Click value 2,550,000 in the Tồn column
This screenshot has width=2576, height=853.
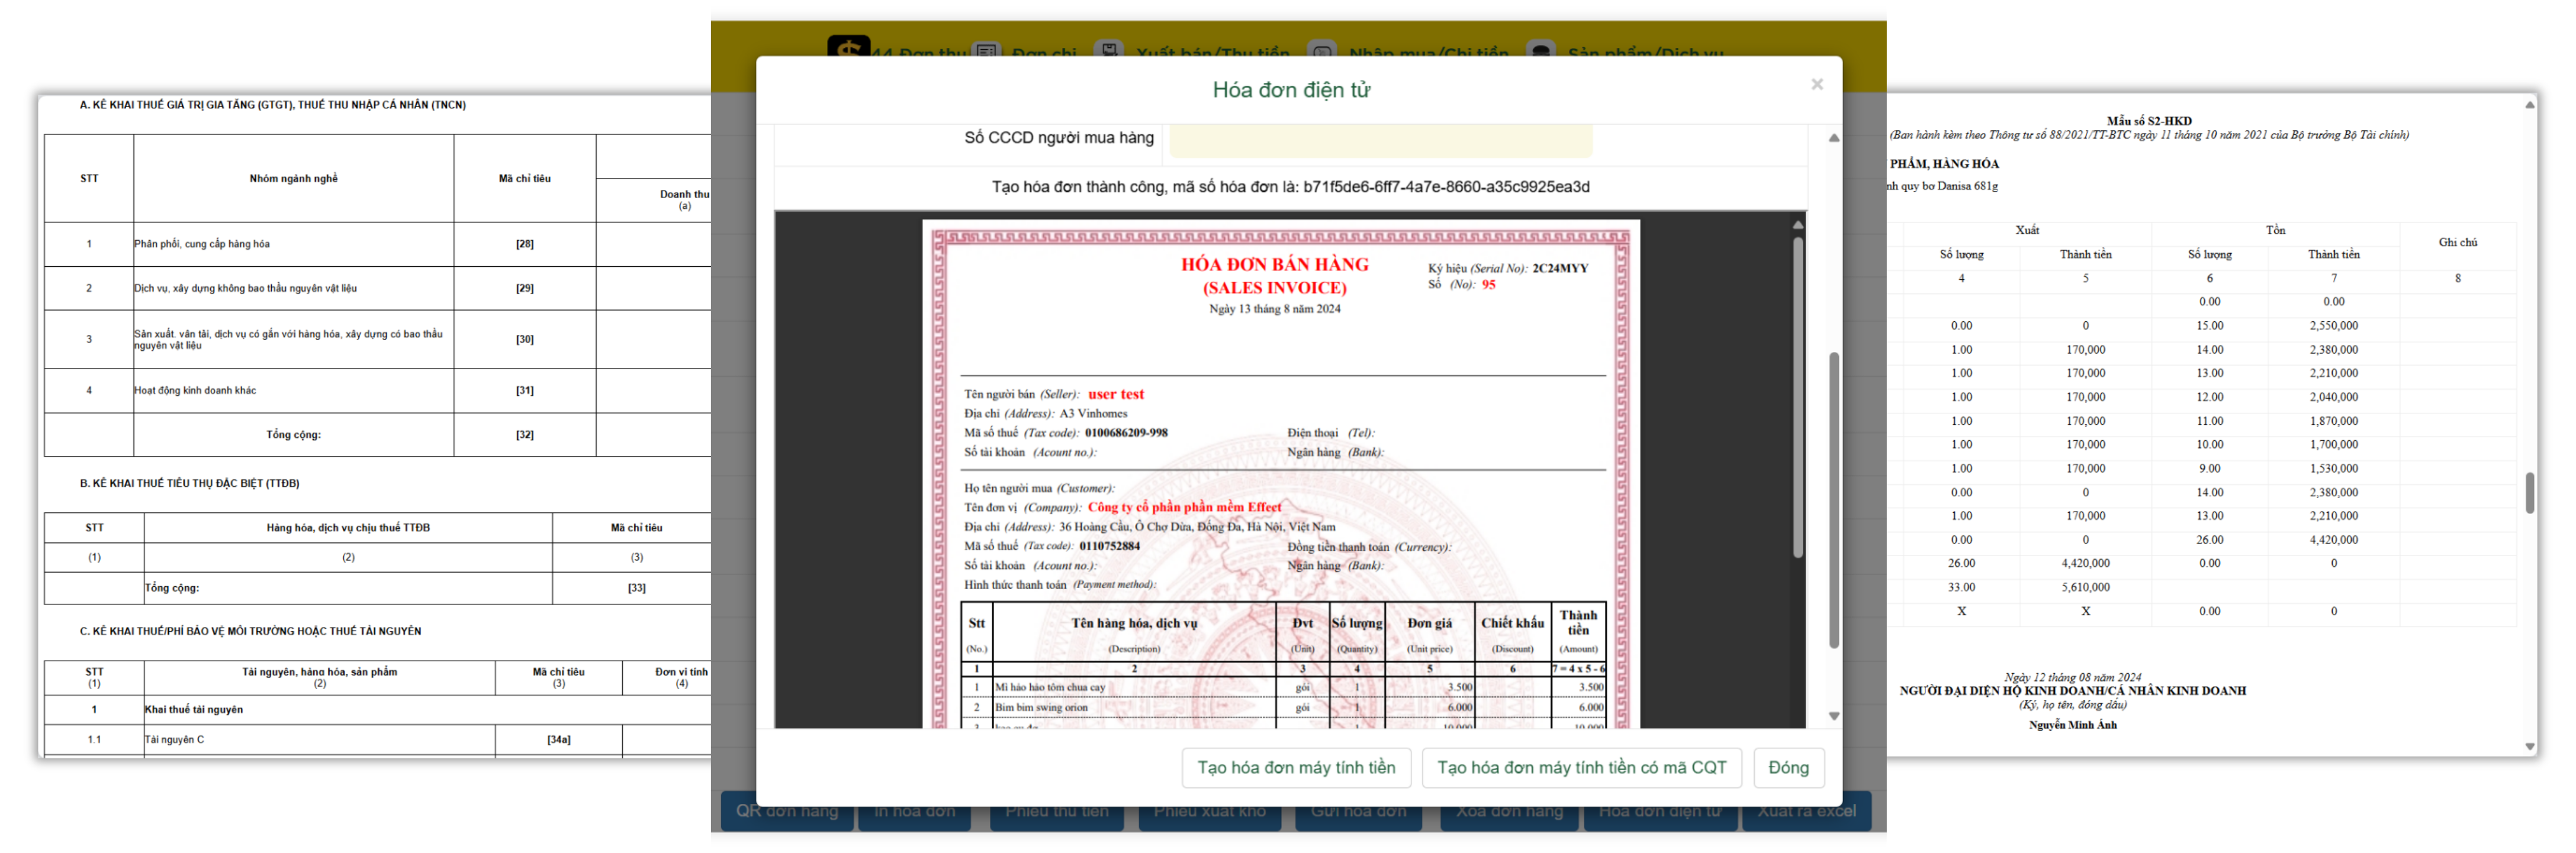[2333, 327]
